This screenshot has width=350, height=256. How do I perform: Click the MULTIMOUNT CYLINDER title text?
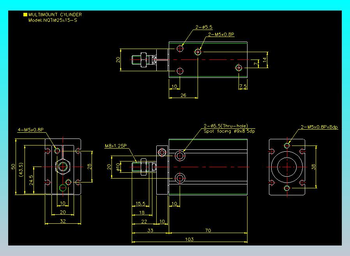(55, 15)
